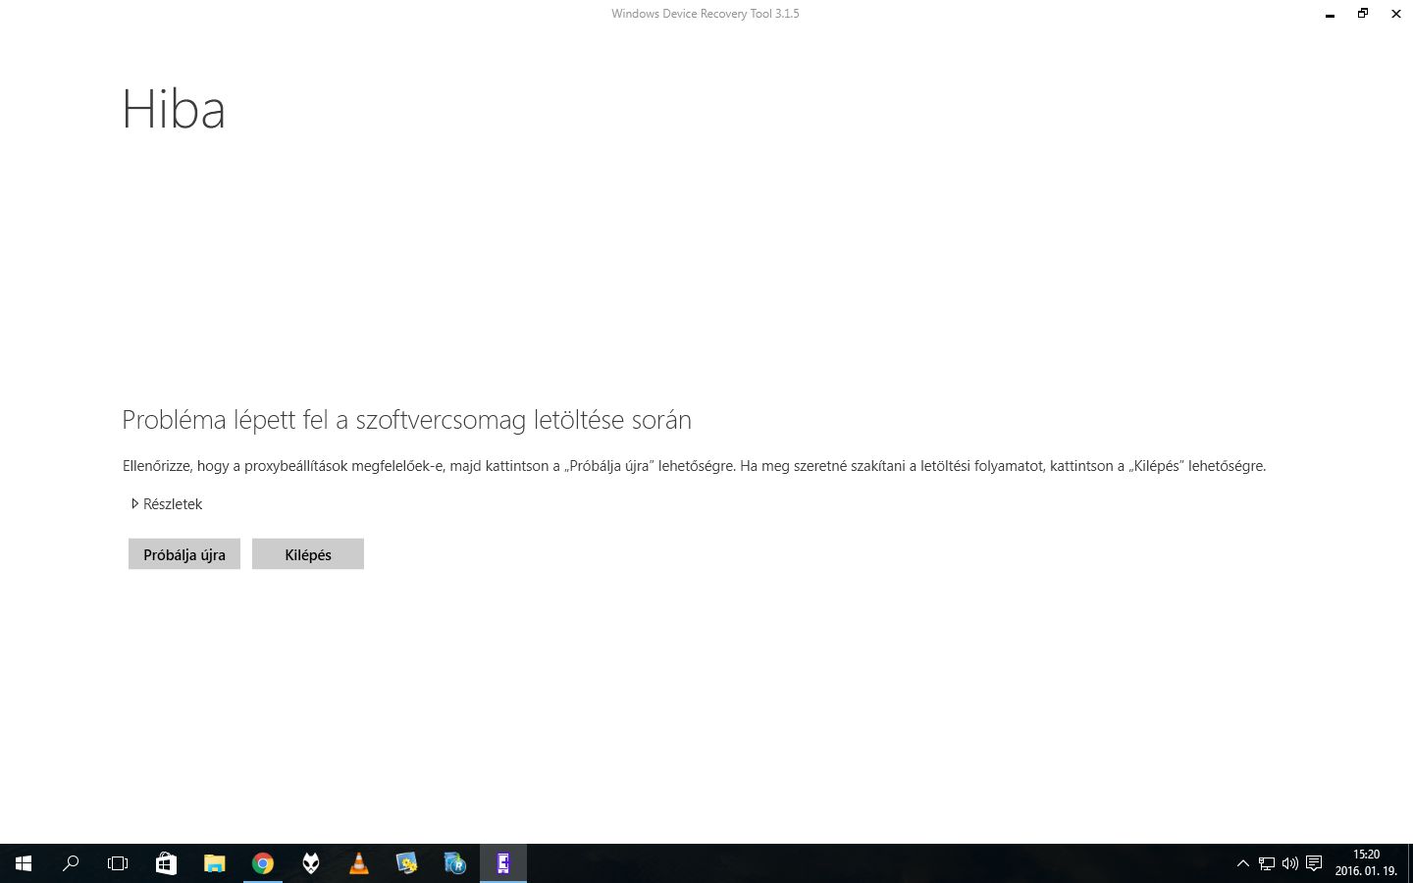Select Windows Device Recovery Tool taskbar icon
This screenshot has height=883, width=1413.
tap(503, 863)
